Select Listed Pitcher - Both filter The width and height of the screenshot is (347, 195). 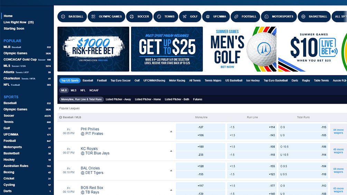(x=177, y=99)
